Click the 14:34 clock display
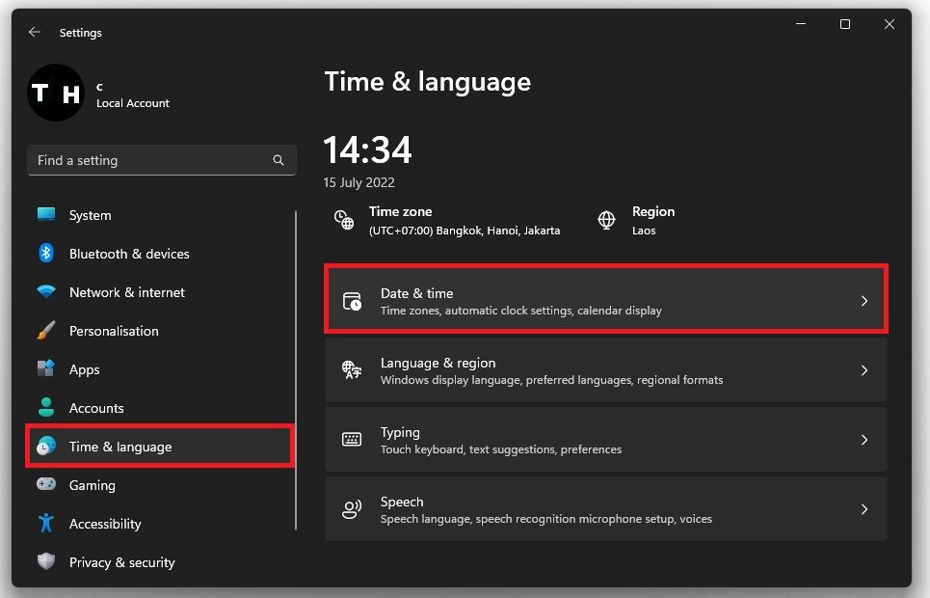 [368, 149]
